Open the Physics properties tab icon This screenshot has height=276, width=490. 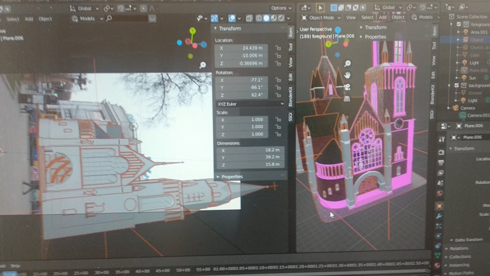tap(438, 236)
